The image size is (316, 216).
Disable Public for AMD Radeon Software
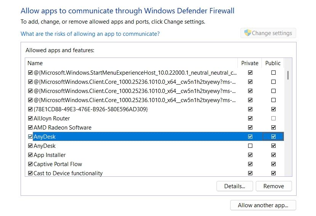[x=273, y=128]
